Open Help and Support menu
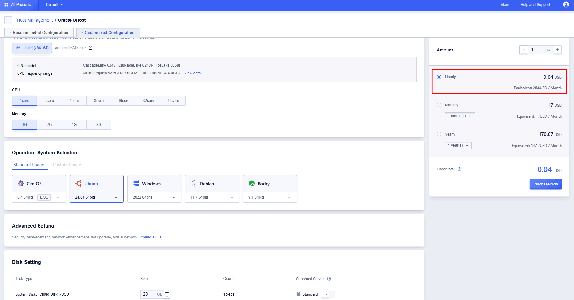 (535, 5)
